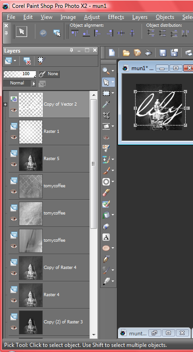The image size is (193, 352).
Task: Open the New Layer dropdown arrow
Action: (15, 60)
